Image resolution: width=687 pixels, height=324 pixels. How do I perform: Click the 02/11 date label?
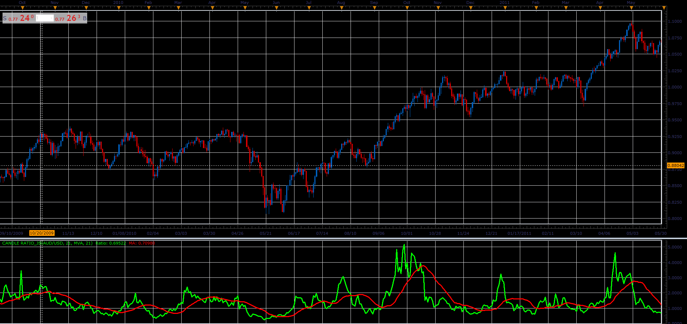pos(548,233)
